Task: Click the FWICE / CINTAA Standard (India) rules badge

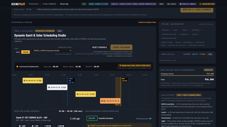Action: (x=189, y=95)
